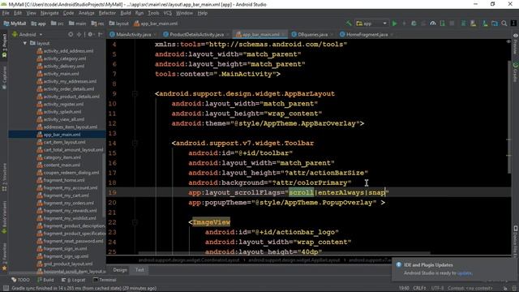Hide the Project panel with hide icon
The height and width of the screenshot is (292, 519).
[100, 34]
